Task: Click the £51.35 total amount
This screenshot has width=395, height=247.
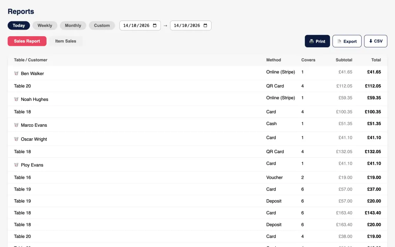Action: pyautogui.click(x=374, y=123)
